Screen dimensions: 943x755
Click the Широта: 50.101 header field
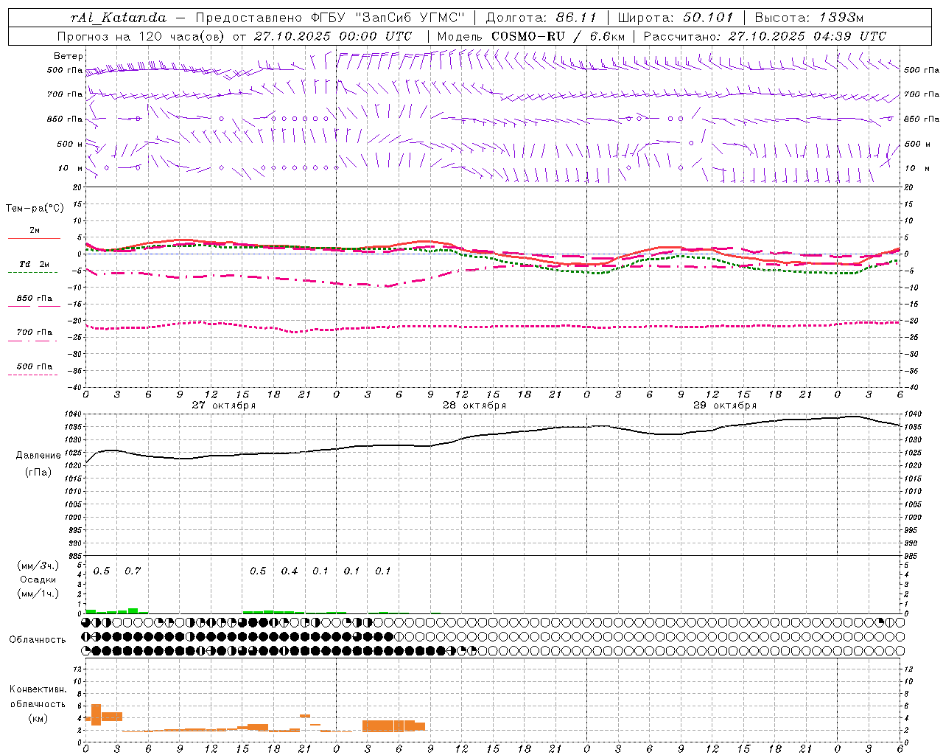click(x=676, y=18)
